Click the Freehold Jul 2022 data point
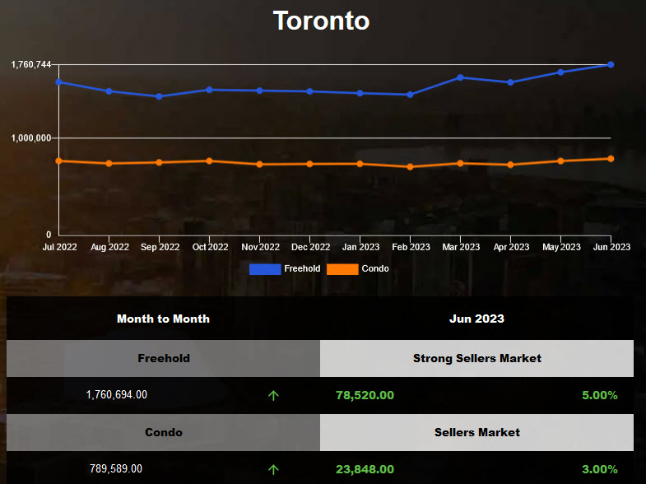Screen dimensions: 646x484 (58, 81)
